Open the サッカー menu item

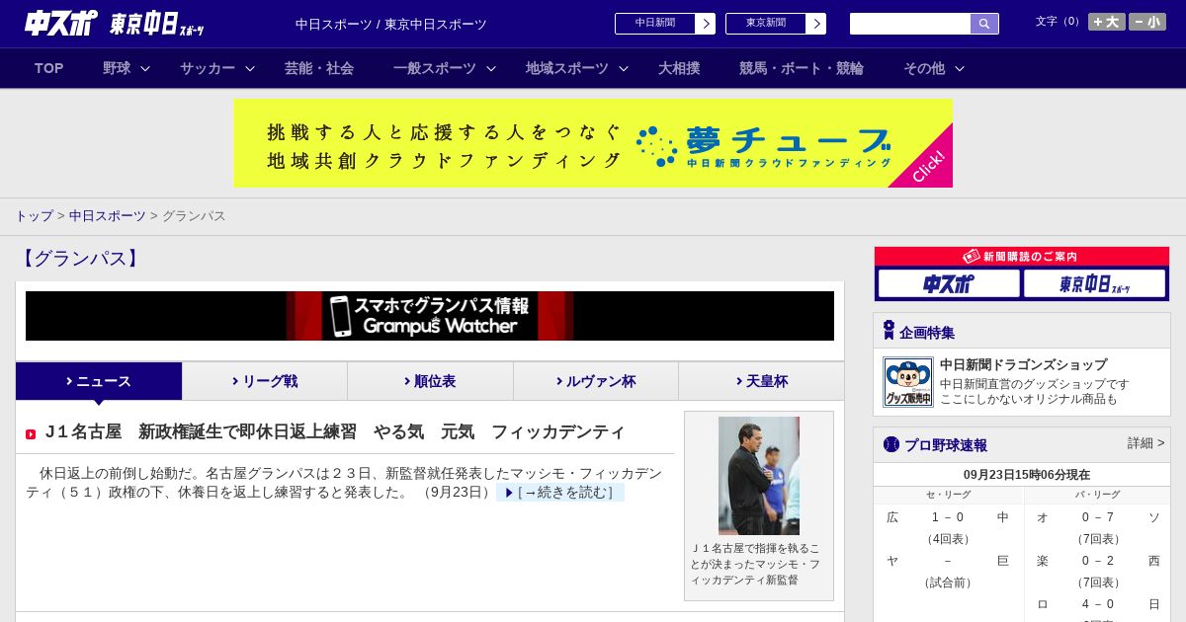(208, 68)
